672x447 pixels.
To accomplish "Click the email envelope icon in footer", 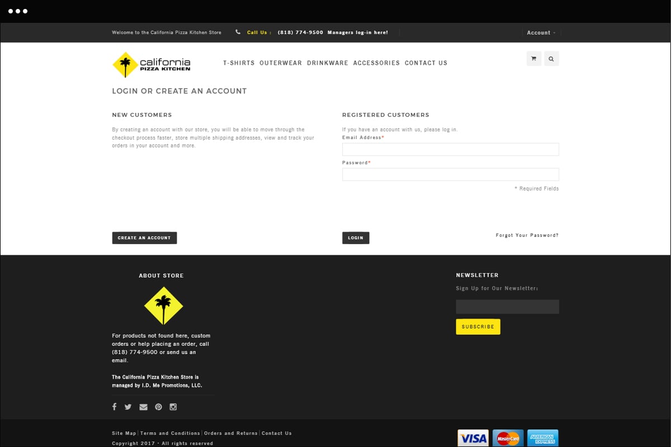I will 143,407.
